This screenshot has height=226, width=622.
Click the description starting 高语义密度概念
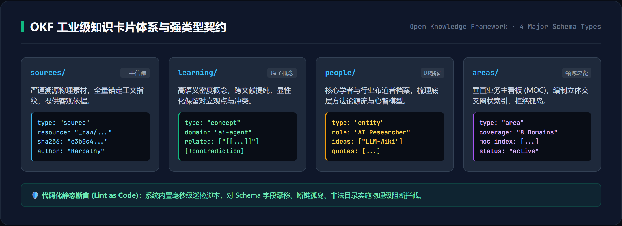(x=234, y=95)
